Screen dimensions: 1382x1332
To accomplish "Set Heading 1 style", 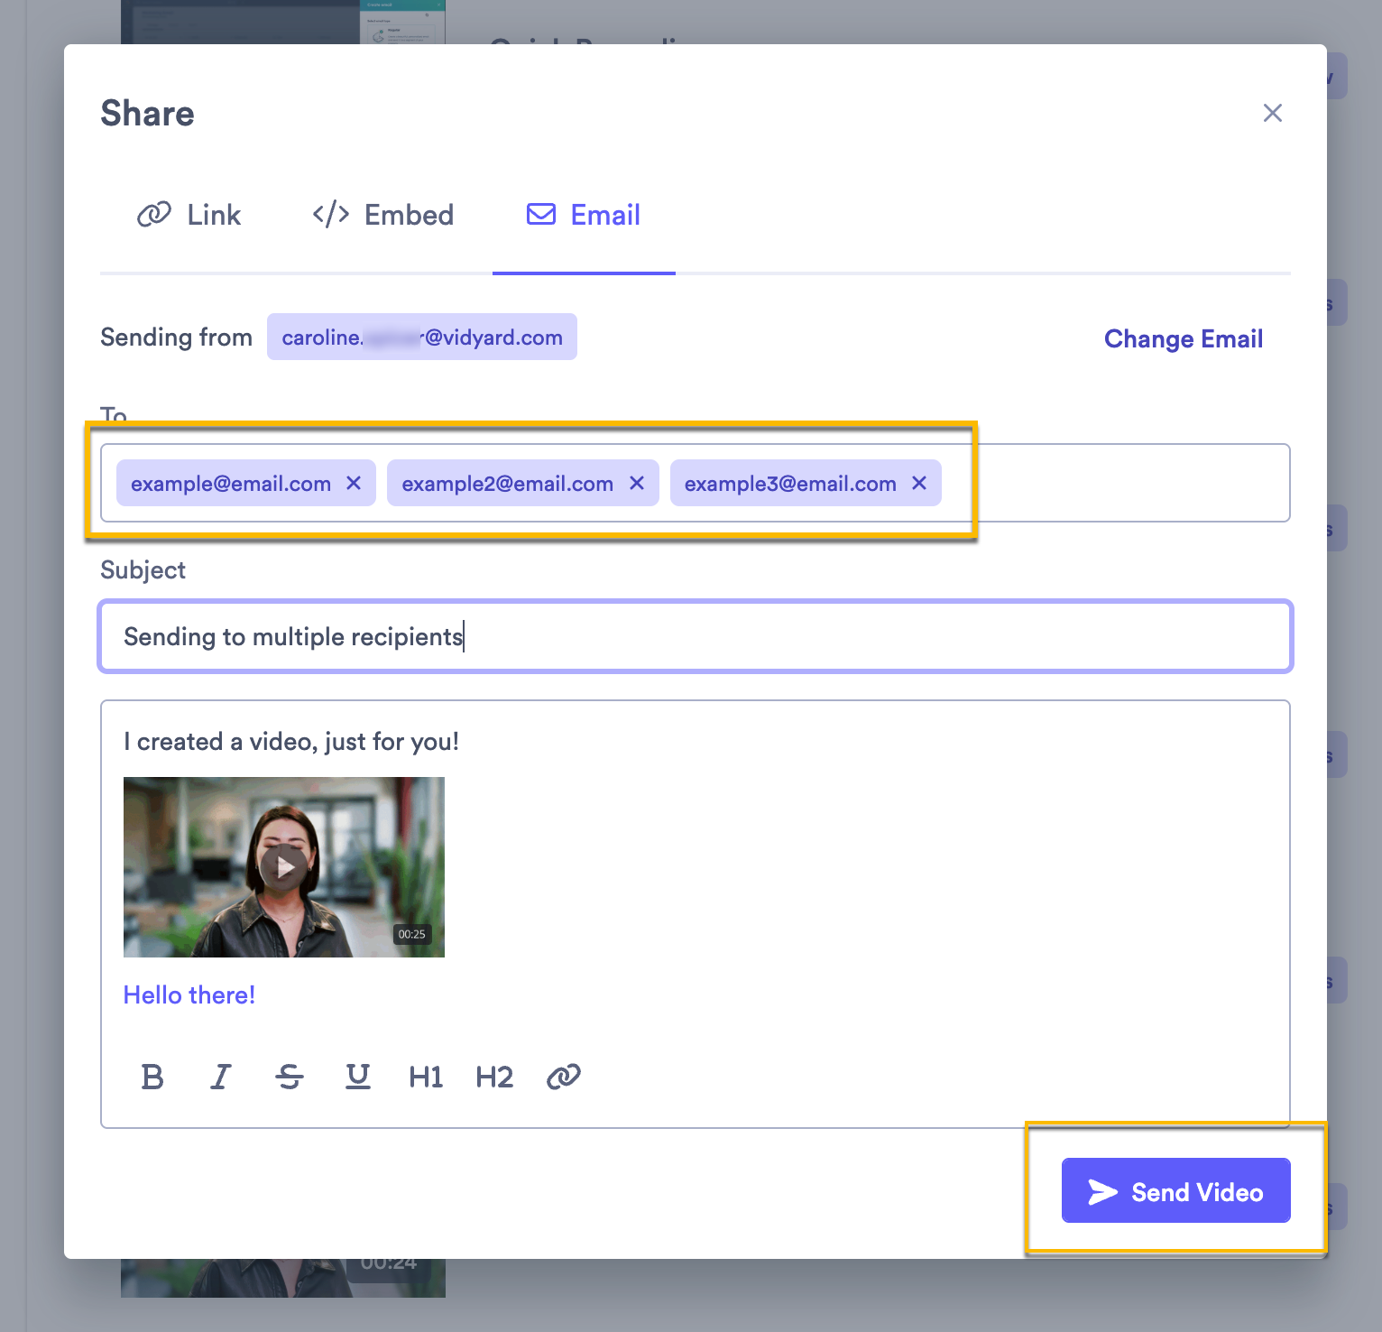I will [x=426, y=1077].
